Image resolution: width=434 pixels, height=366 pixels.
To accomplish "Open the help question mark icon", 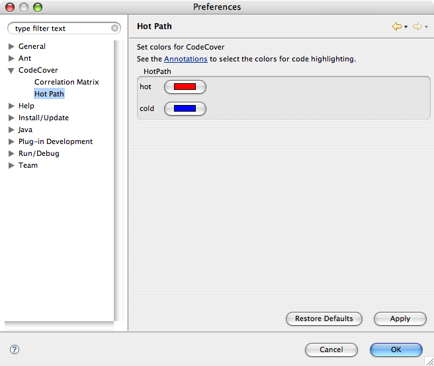I will point(15,349).
